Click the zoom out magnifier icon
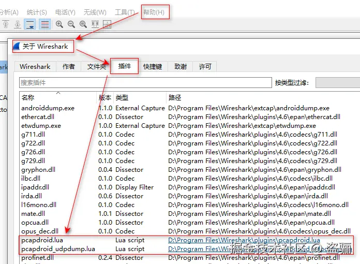The image size is (360, 264). click(x=71, y=24)
